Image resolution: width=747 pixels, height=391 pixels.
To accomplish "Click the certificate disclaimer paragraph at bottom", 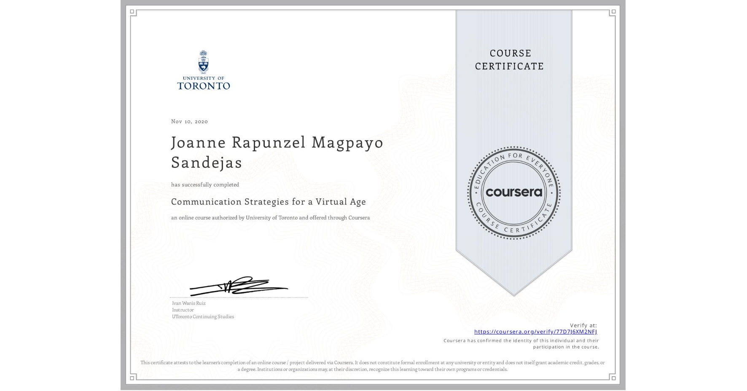I will click(x=373, y=365).
